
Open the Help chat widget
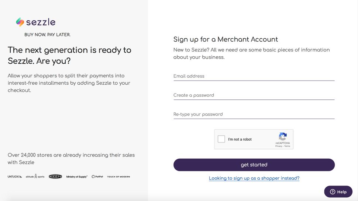click(x=338, y=192)
